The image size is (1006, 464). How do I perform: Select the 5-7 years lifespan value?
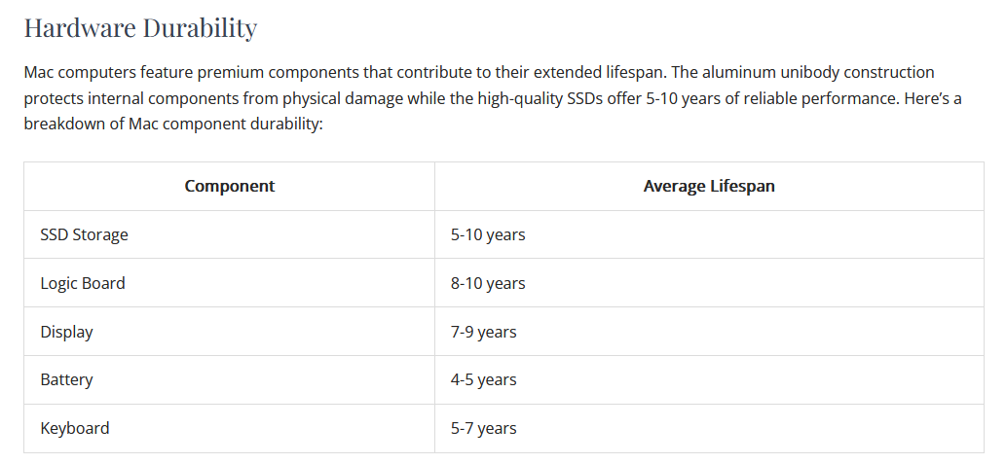click(483, 428)
